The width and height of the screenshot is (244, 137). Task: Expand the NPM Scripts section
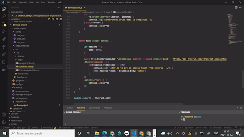coord(9,121)
